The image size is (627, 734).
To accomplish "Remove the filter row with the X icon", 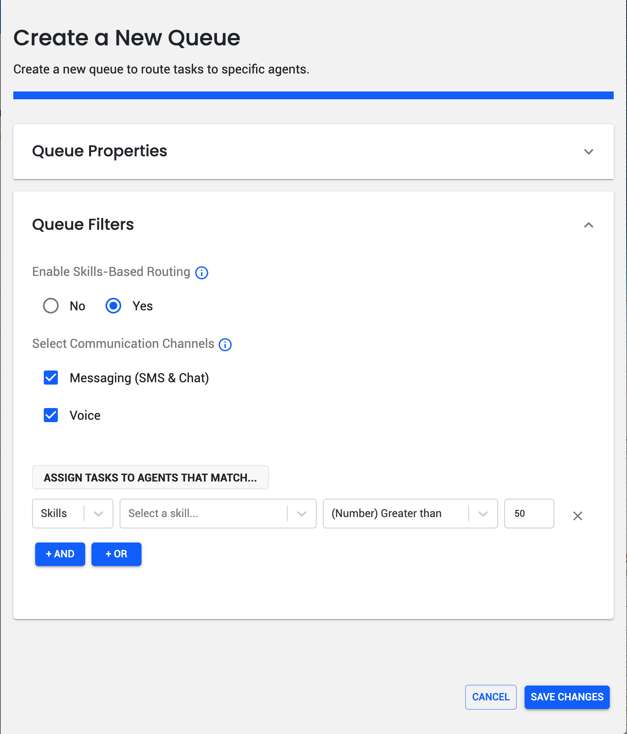I will coord(578,516).
